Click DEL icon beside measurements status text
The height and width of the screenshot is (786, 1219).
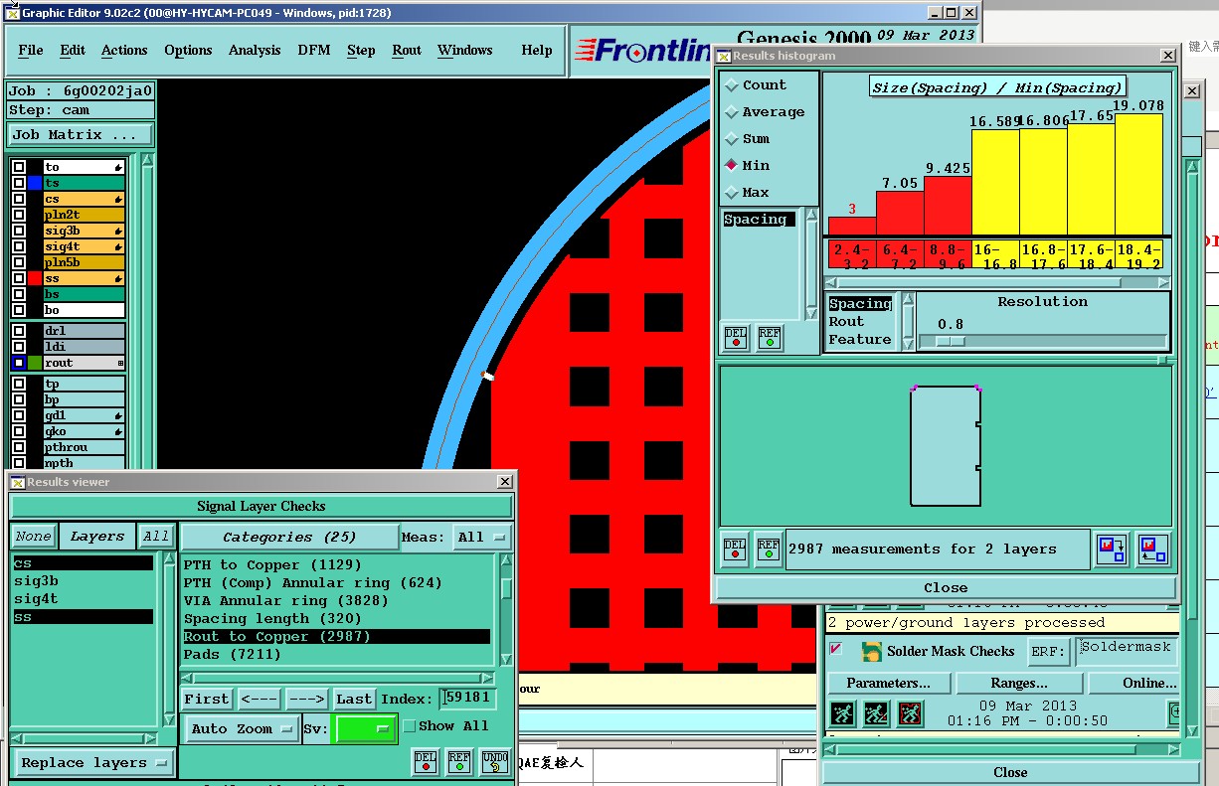tap(735, 550)
